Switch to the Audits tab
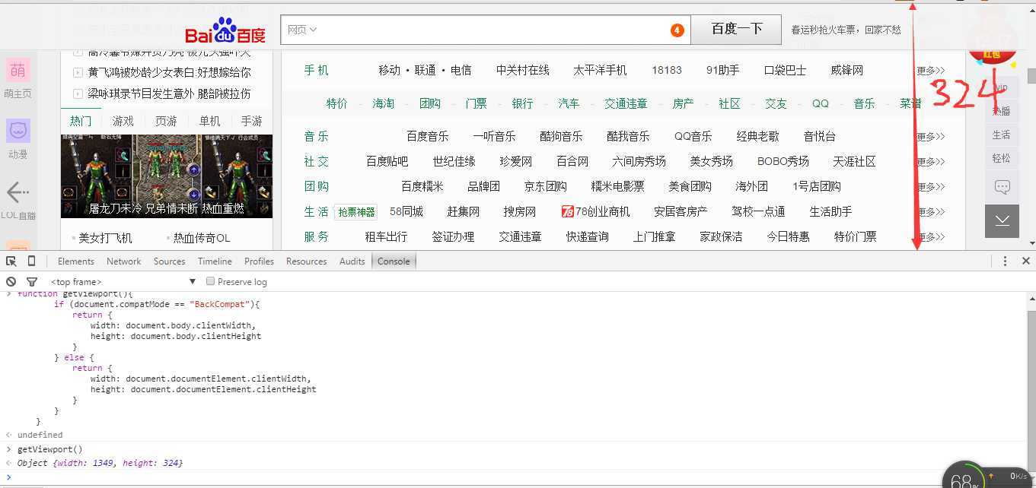 coord(352,261)
